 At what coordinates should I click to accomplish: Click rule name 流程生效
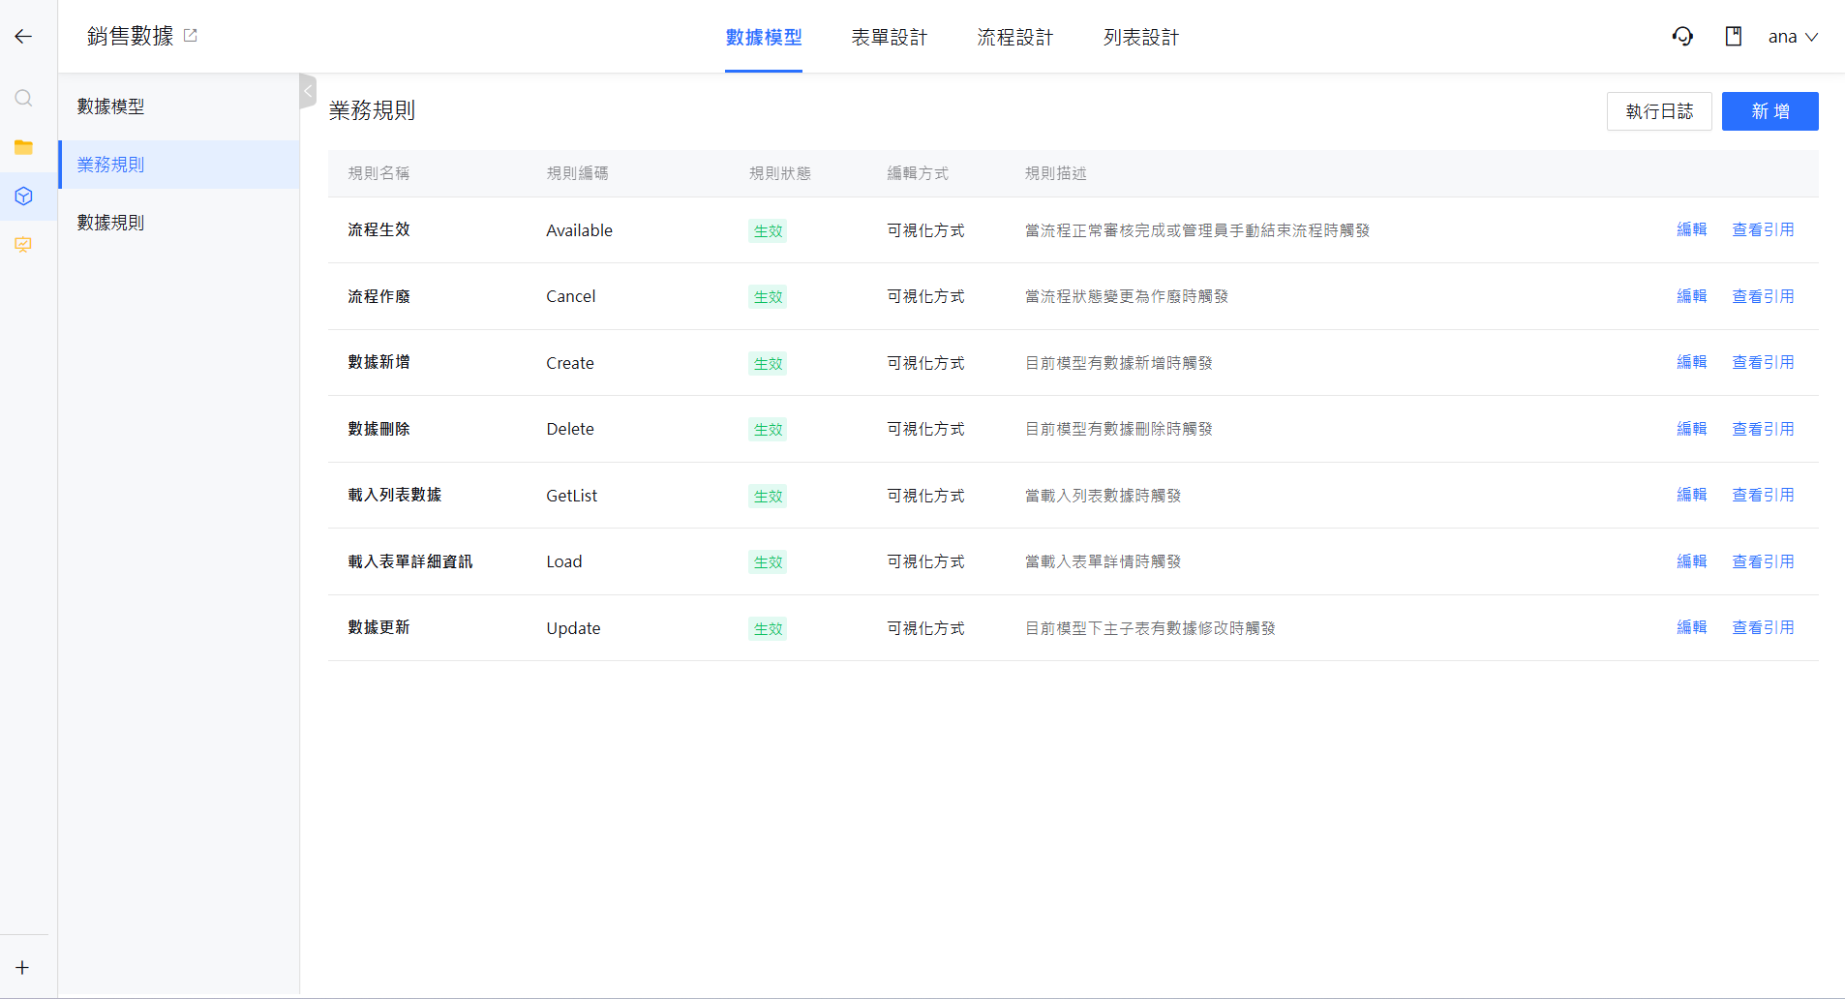(x=379, y=229)
